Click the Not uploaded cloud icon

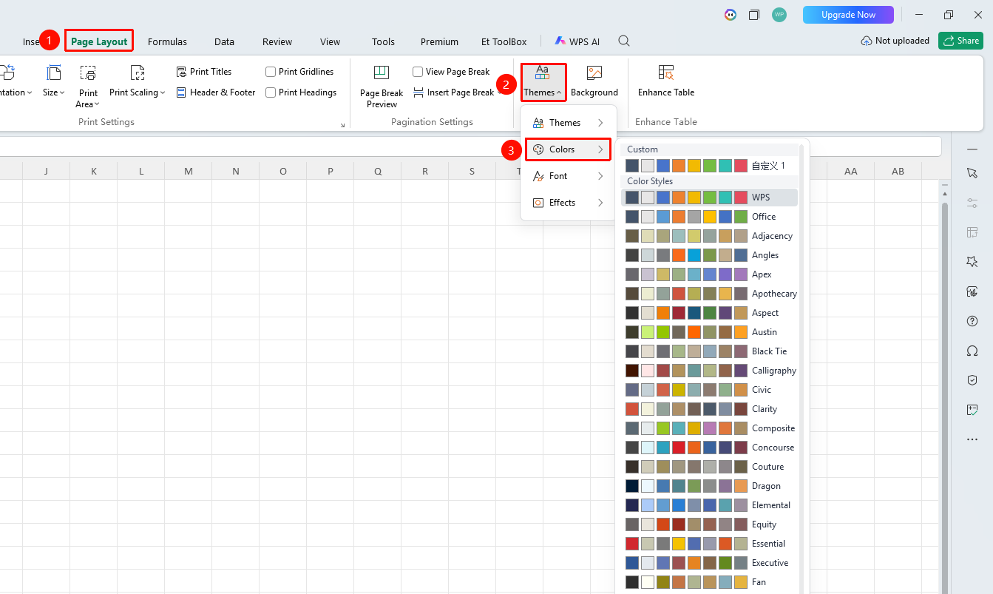pyautogui.click(x=867, y=41)
